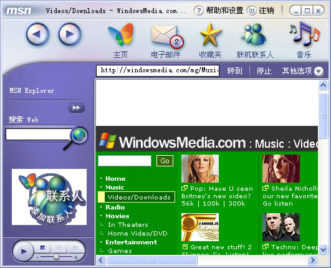The height and width of the screenshot is (268, 331).
Task: Click the add contacts 联系人 banner
Action: coord(49,197)
